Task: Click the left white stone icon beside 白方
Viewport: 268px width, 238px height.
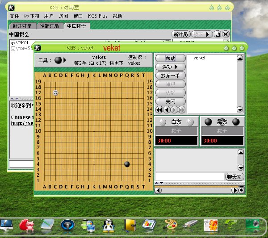Action: pyautogui.click(x=163, y=122)
